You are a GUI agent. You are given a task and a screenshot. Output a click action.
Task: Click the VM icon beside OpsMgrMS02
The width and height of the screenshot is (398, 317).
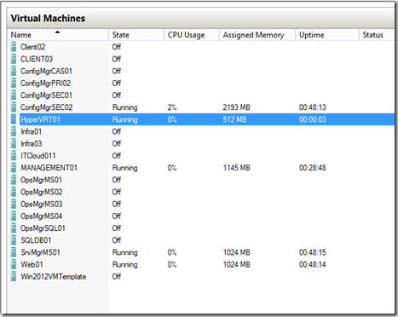coord(14,192)
